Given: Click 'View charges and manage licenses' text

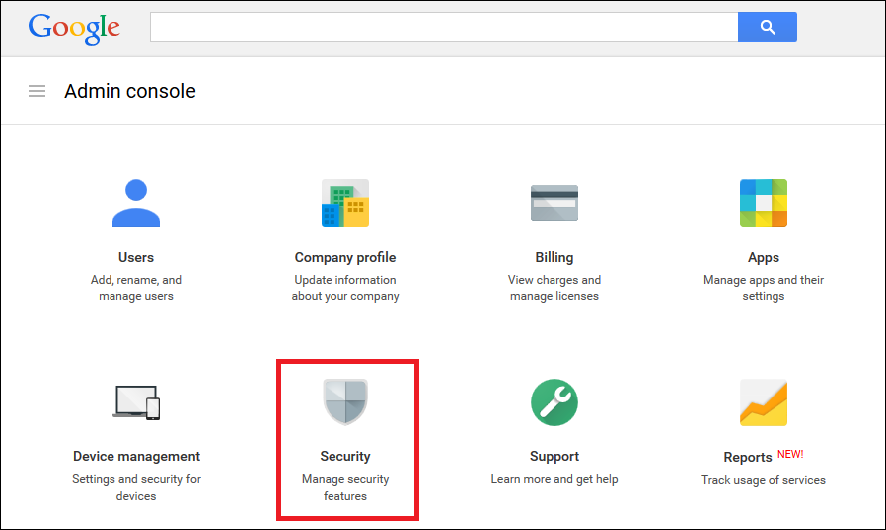Looking at the screenshot, I should [554, 288].
